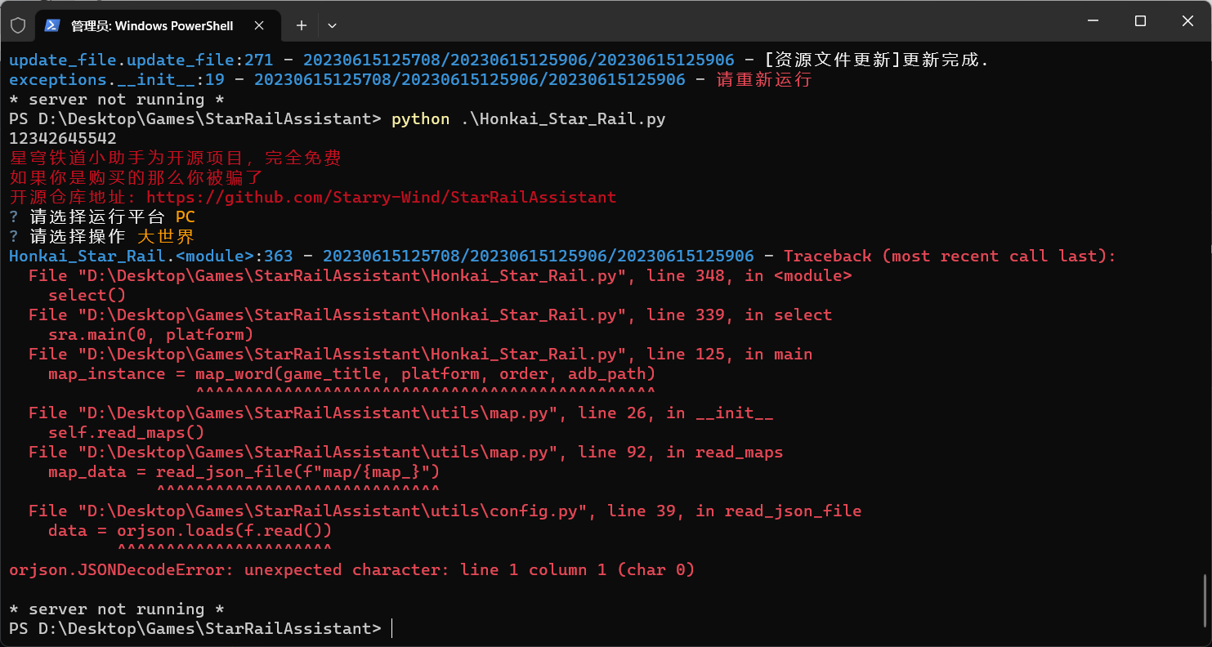Viewport: 1212px width, 647px height.
Task: Click 'python .\Honkai_Star_Rail.py' command text
Action: click(x=529, y=118)
